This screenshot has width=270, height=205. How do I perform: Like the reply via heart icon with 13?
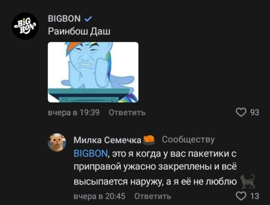click(241, 196)
